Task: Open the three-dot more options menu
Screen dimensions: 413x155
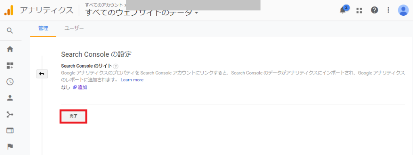Action: click(388, 10)
